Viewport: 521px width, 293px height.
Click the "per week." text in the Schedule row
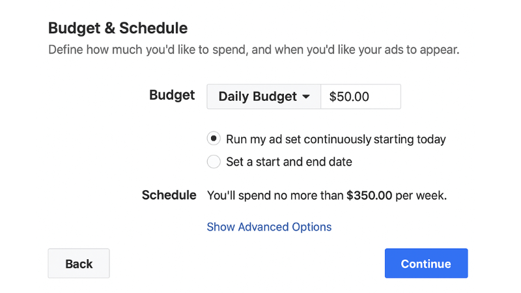coord(421,195)
